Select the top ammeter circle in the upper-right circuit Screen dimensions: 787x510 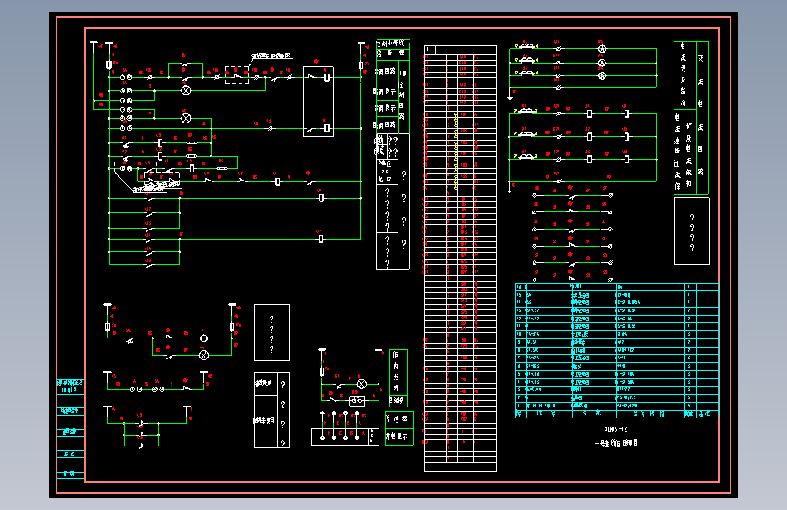(x=603, y=49)
